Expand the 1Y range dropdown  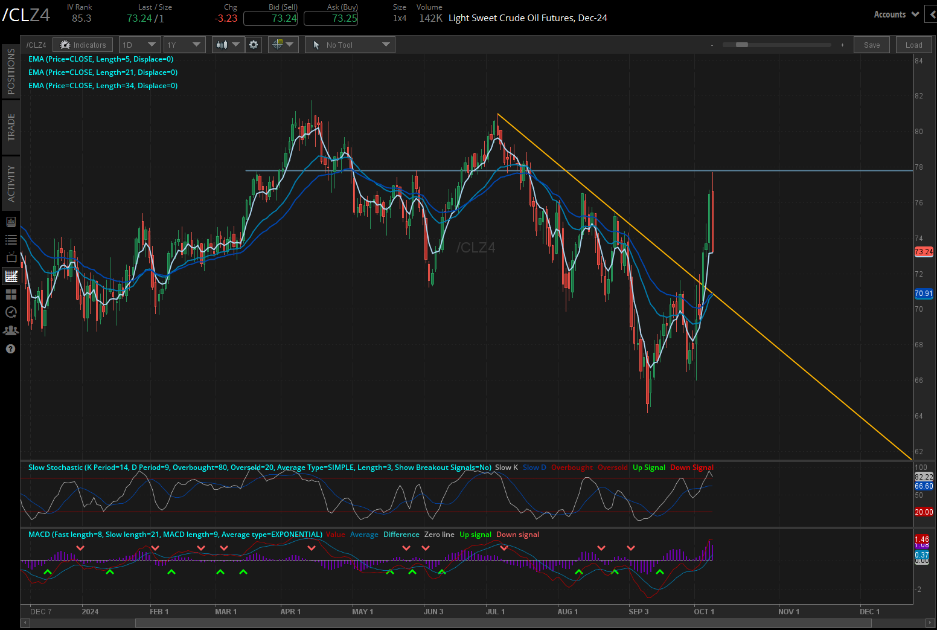point(184,44)
